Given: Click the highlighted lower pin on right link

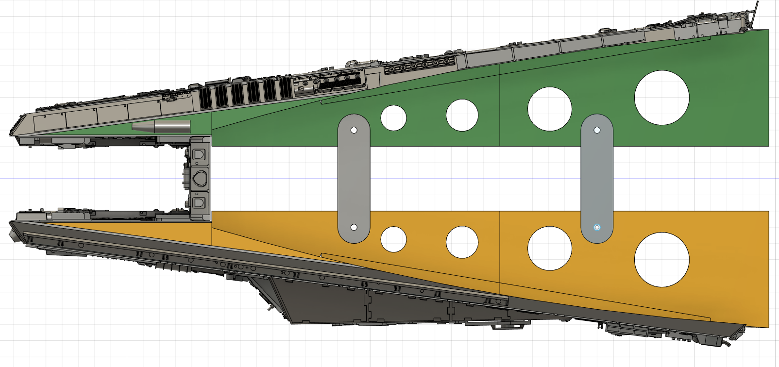Looking at the screenshot, I should click(597, 227).
